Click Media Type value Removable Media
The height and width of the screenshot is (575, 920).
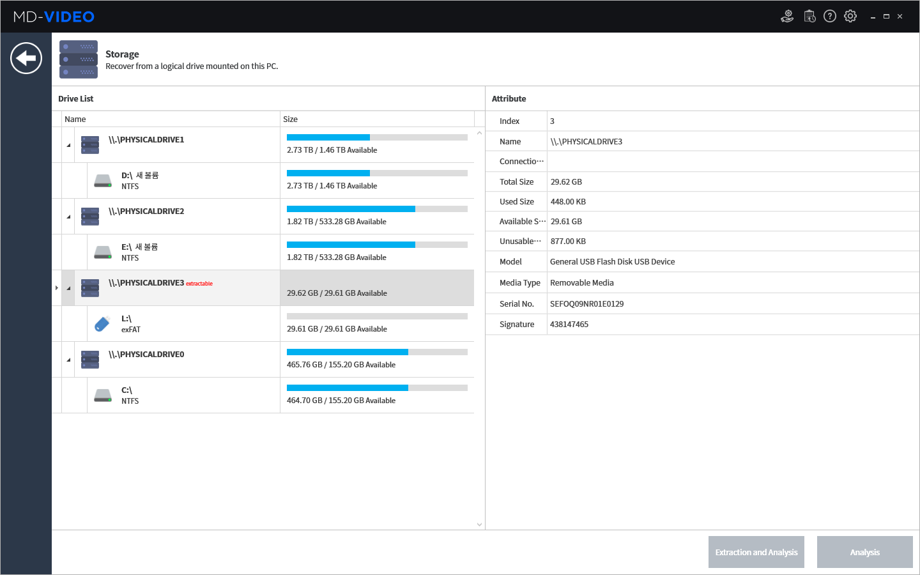(581, 283)
